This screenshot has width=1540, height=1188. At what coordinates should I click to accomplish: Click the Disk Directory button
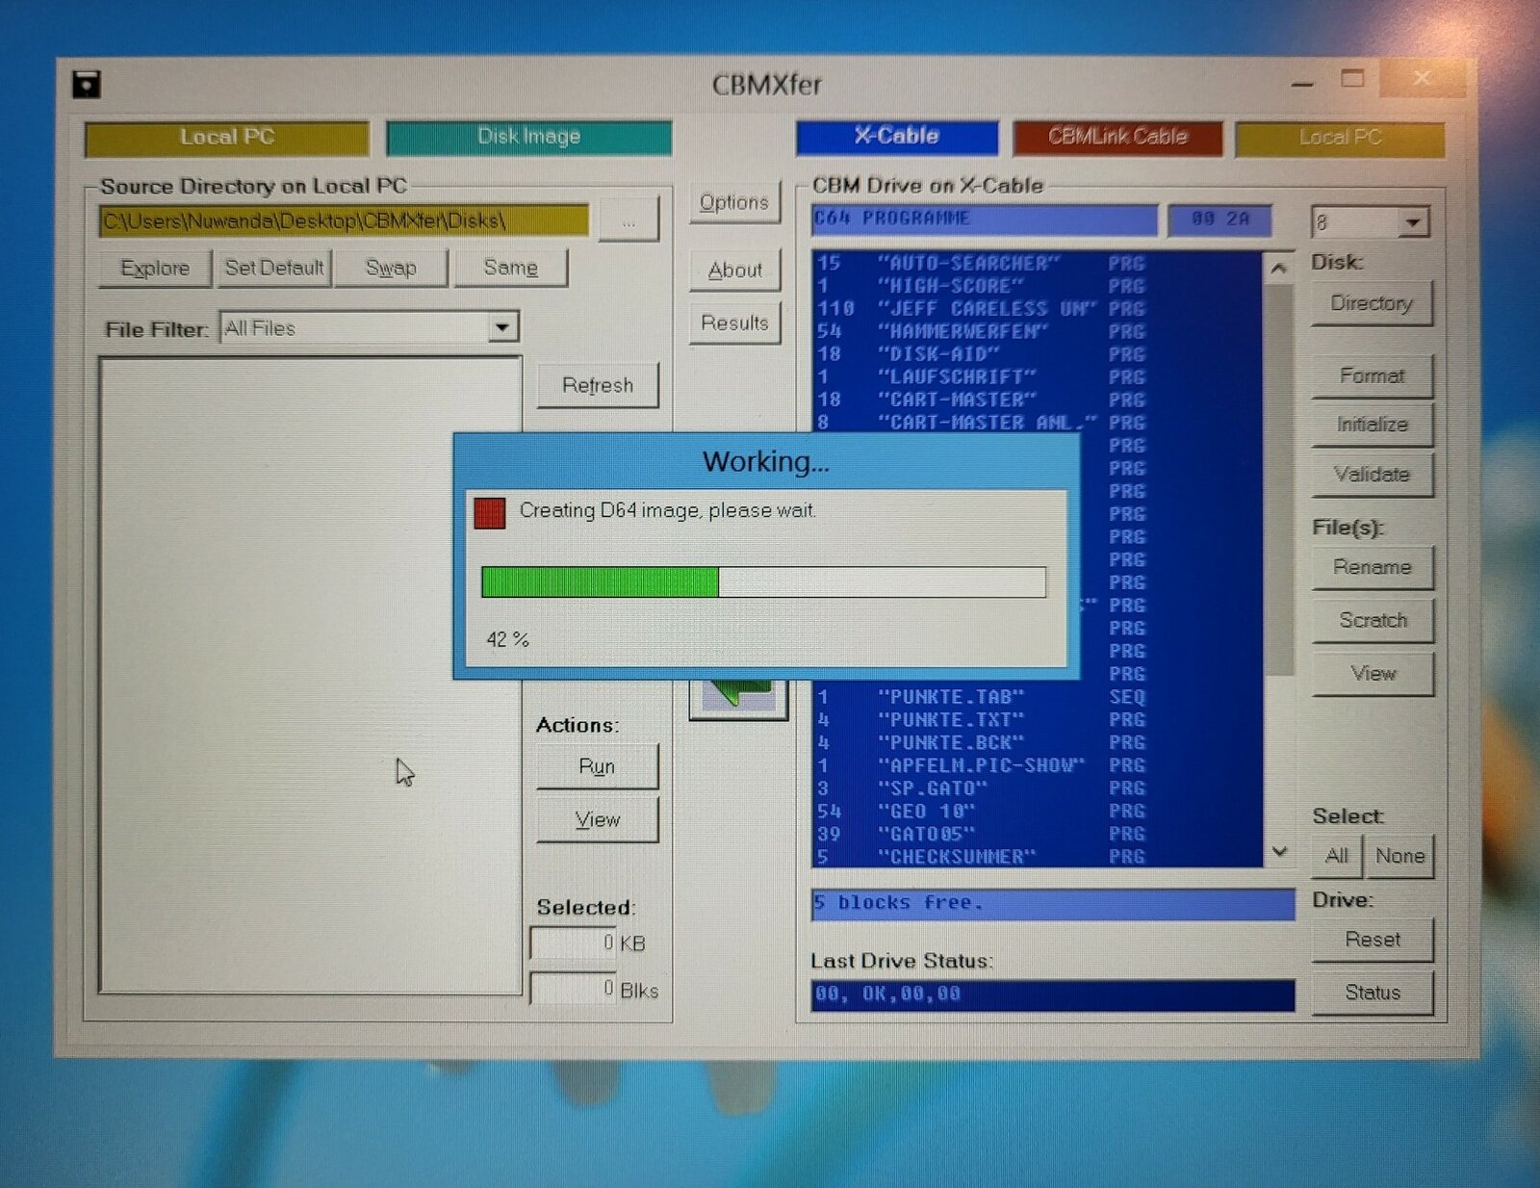(x=1372, y=304)
